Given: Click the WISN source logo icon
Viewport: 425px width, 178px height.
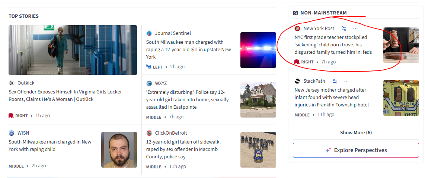Looking at the screenshot, I should [12, 133].
